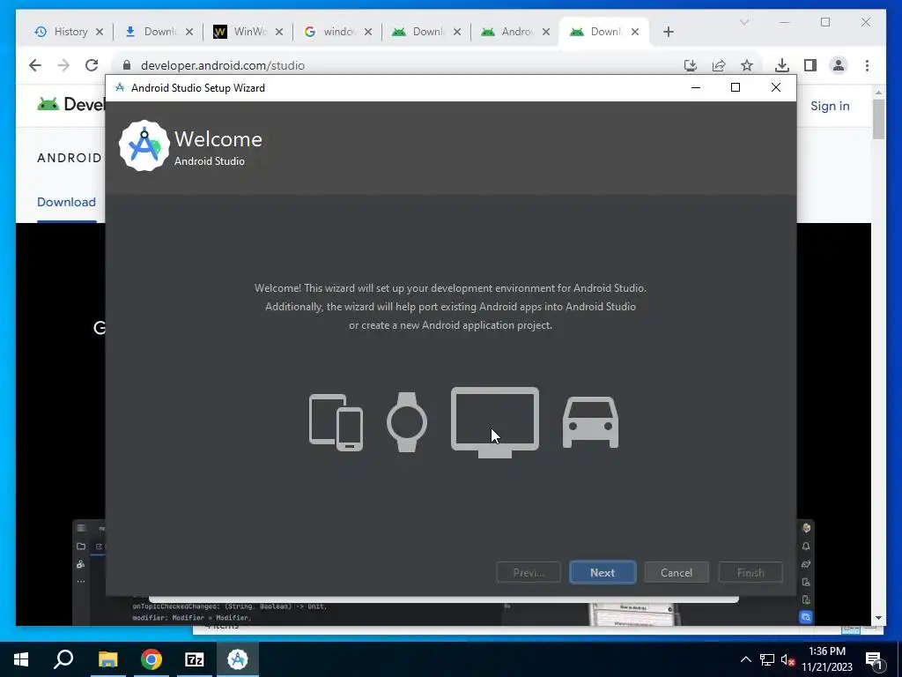Click Next in the Setup Wizard
The width and height of the screenshot is (902, 677).
point(603,572)
